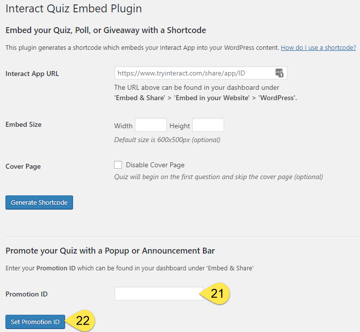Check the Disable Cover Page checkbox
Image resolution: width=360 pixels, height=332 pixels.
point(118,165)
